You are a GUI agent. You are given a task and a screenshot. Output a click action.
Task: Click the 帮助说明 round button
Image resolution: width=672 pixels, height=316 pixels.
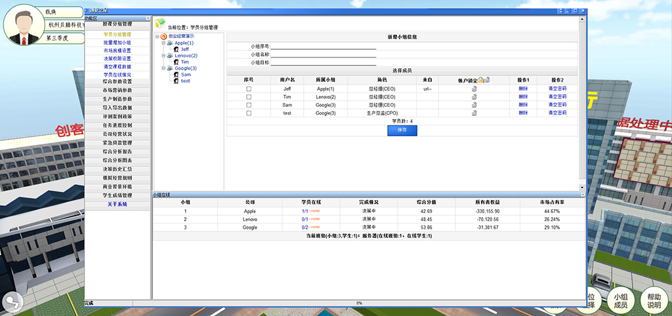654,301
